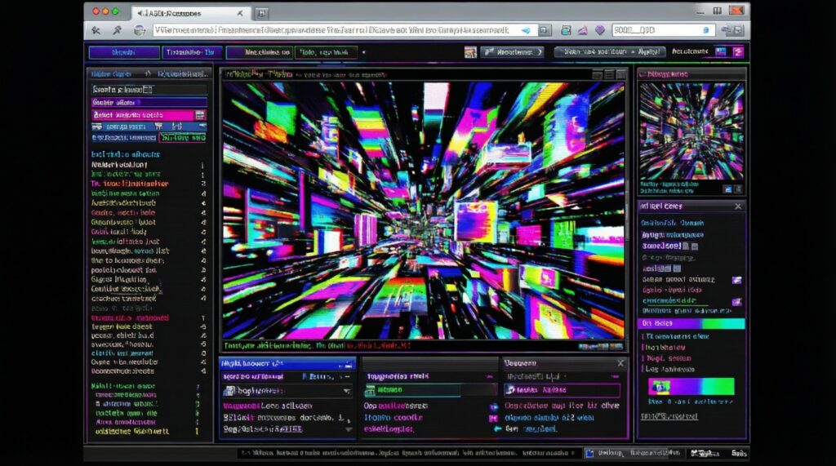
Task: Click the green save icon right of the address bar
Action: pyautogui.click(x=565, y=30)
